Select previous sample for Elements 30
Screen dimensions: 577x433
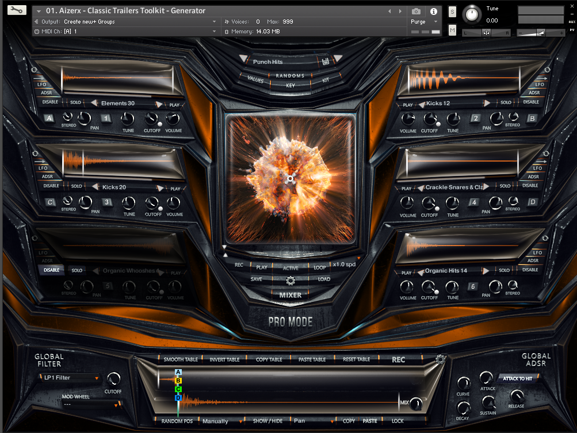tap(94, 103)
